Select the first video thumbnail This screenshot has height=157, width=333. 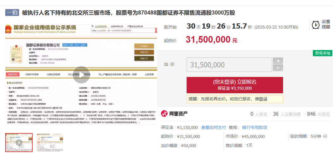coord(19,142)
